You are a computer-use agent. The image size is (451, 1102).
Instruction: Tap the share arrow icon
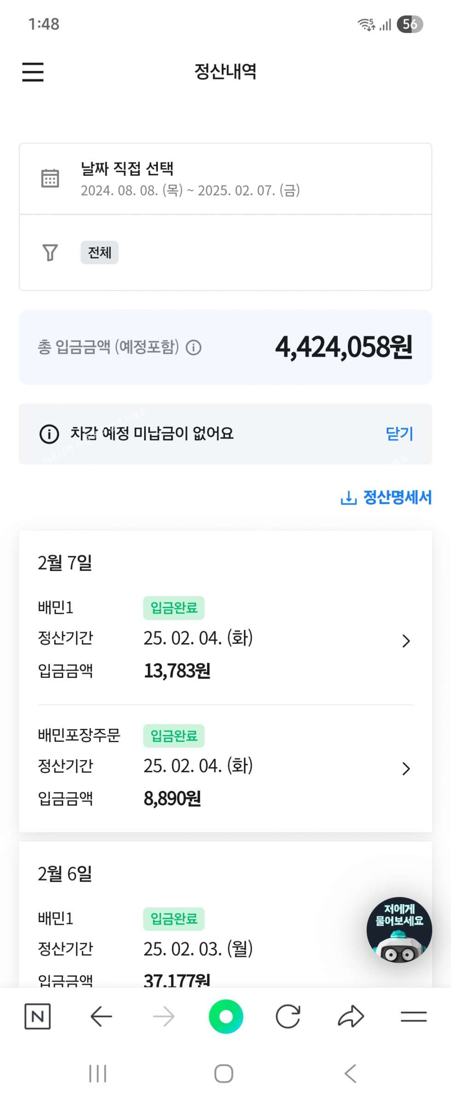tap(351, 1016)
